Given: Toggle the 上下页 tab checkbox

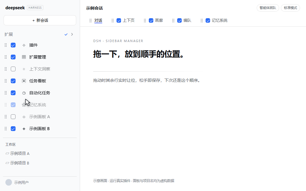Looking at the screenshot, I should click(x=119, y=21).
